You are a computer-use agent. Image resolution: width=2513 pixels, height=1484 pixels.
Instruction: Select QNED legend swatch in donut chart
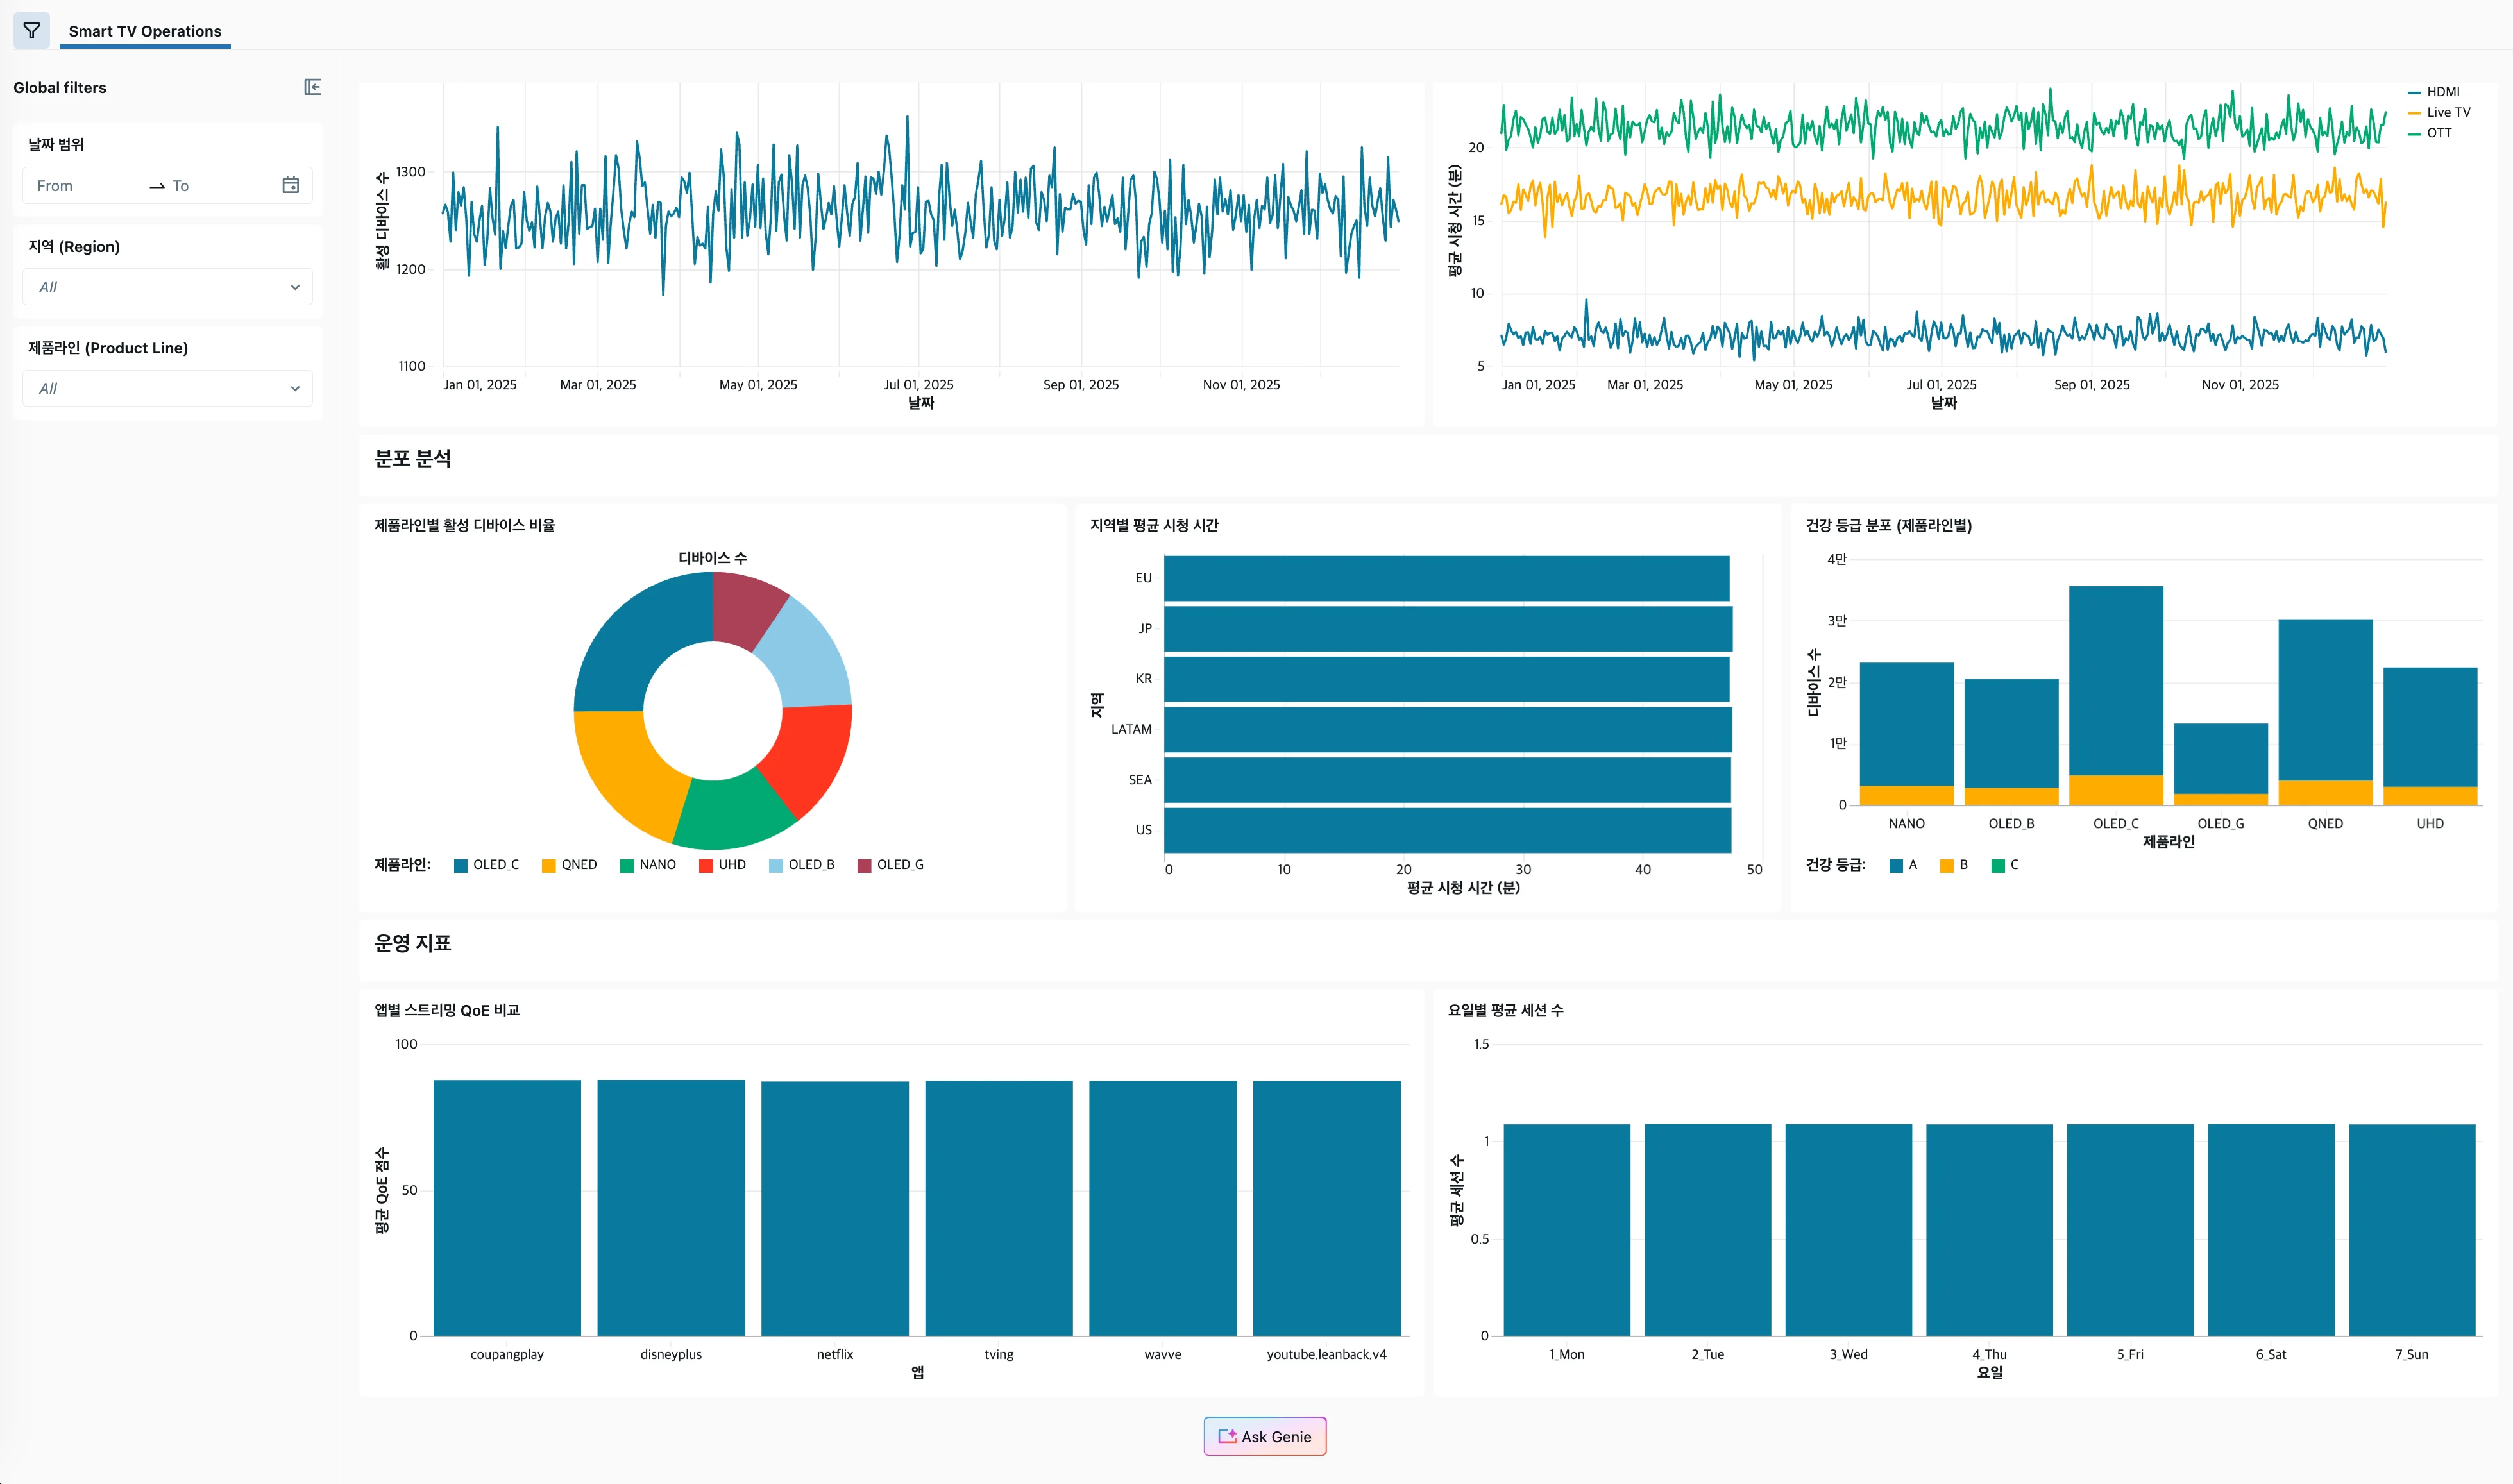(x=549, y=865)
